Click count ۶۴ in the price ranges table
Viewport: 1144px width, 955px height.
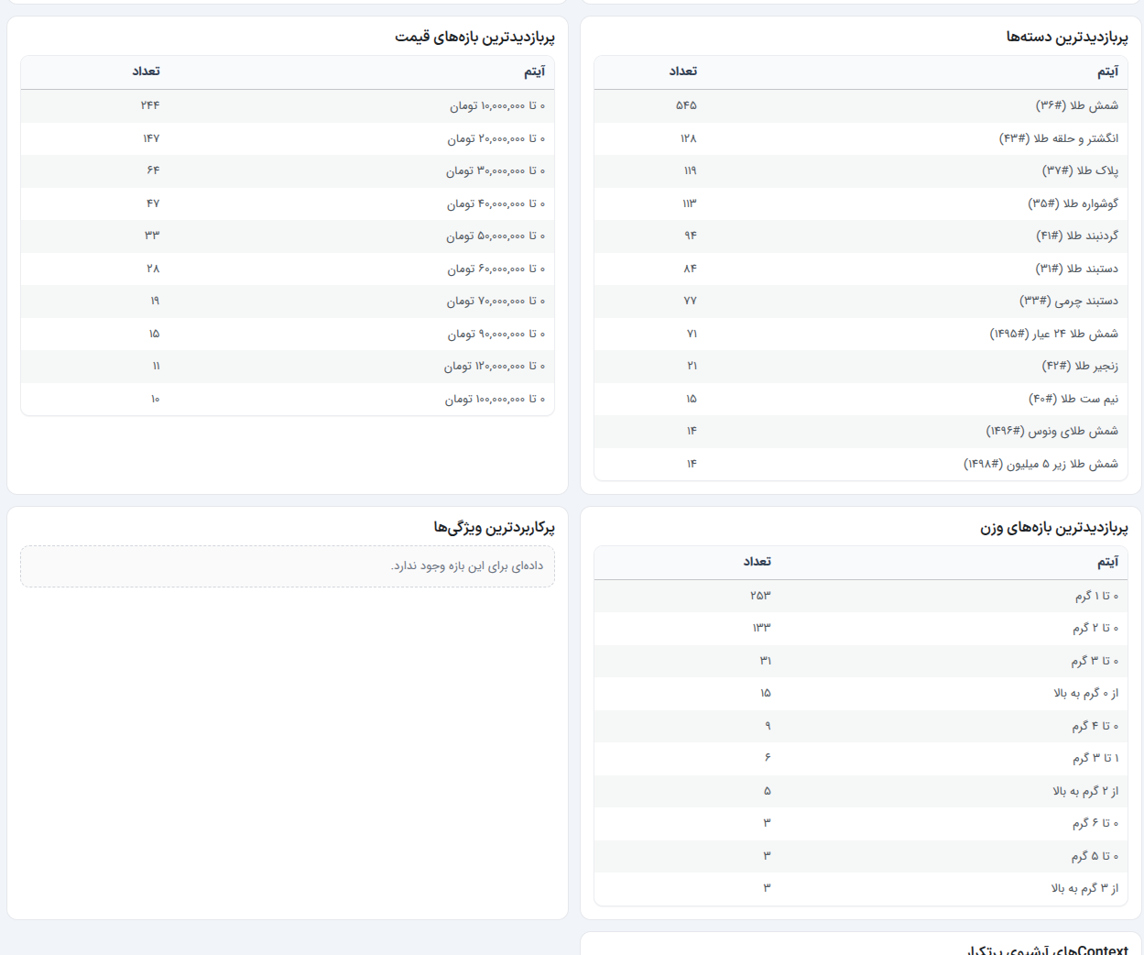(153, 170)
